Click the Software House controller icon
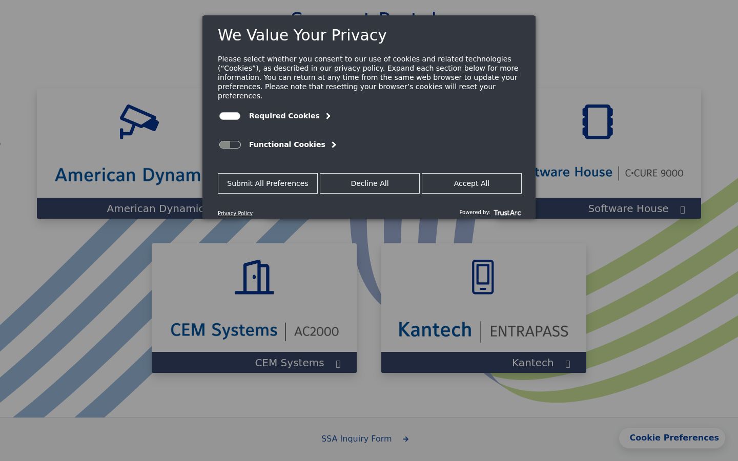Image resolution: width=738 pixels, height=461 pixels. tap(598, 122)
